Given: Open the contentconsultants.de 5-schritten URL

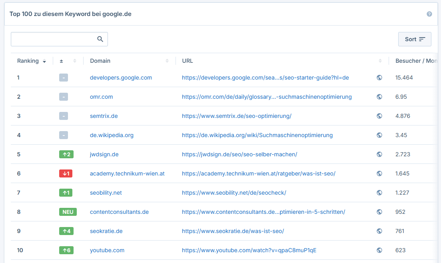Looking at the screenshot, I should (263, 212).
